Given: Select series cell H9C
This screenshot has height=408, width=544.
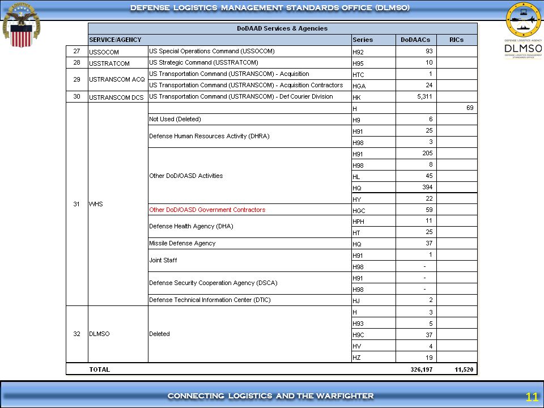Looking at the screenshot, I should (x=373, y=335).
